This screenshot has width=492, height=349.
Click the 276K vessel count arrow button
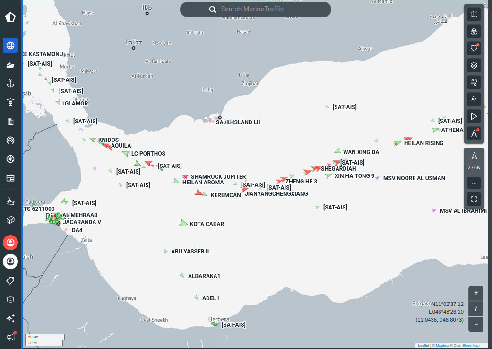coord(474,161)
